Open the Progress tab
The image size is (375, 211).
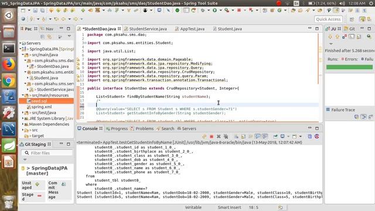(117, 128)
